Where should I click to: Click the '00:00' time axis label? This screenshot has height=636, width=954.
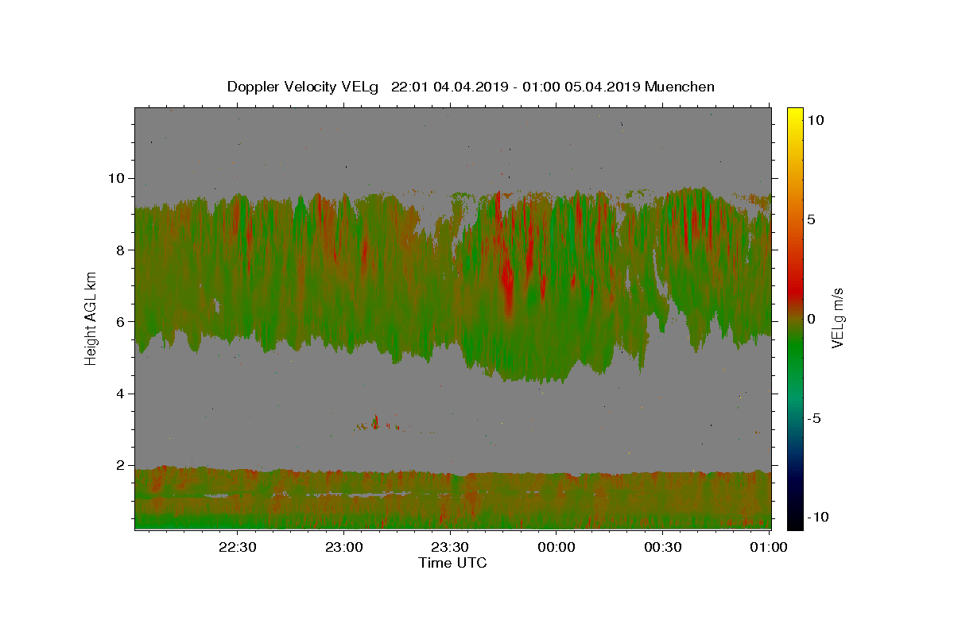click(x=556, y=548)
